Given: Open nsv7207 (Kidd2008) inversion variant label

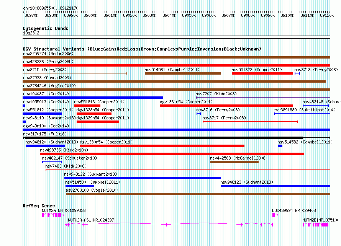Looking at the screenshot, I should (x=216, y=94).
